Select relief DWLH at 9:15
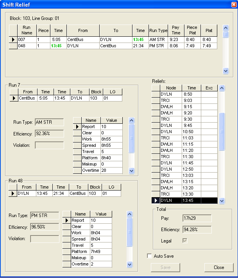238x278 pixels. click(x=184, y=107)
